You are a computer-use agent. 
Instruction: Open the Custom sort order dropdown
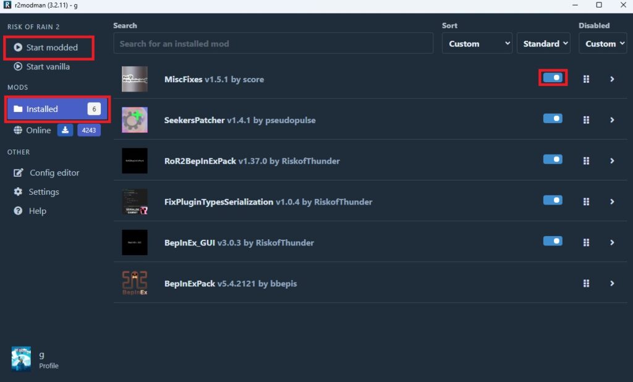(477, 44)
